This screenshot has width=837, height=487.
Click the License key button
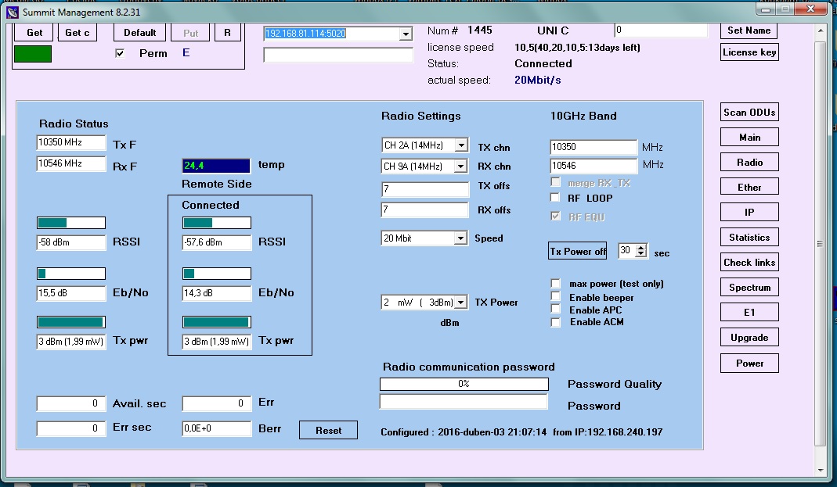[749, 52]
